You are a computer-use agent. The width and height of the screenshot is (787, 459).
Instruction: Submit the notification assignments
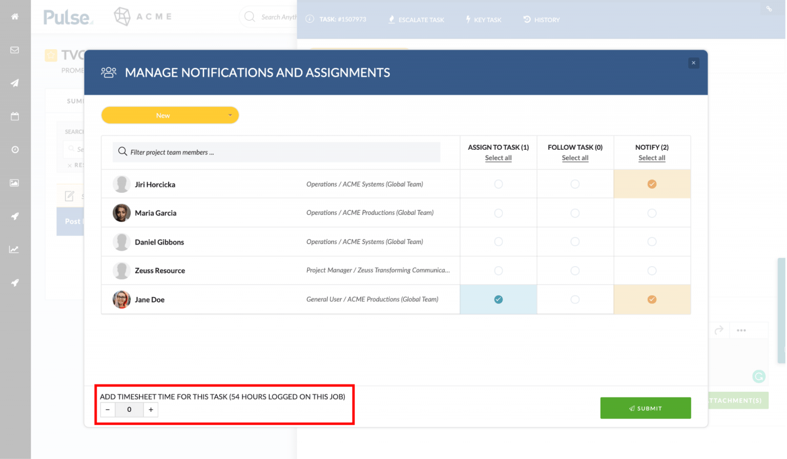coord(645,408)
